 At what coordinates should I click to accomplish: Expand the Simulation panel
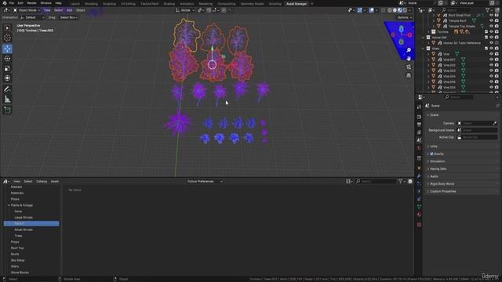(x=461, y=161)
